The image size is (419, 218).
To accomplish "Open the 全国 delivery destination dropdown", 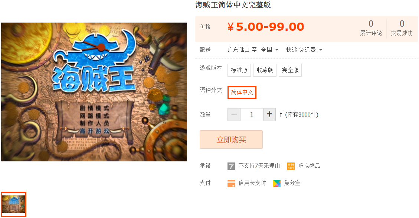I will tap(270, 50).
